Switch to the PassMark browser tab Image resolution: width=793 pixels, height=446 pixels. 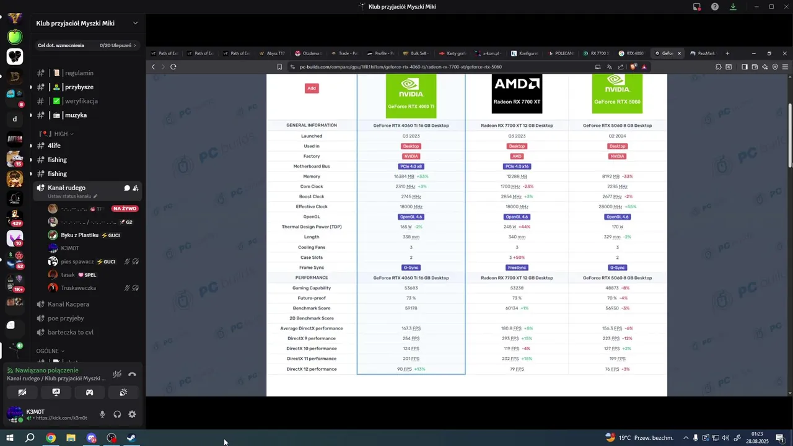(x=703, y=53)
